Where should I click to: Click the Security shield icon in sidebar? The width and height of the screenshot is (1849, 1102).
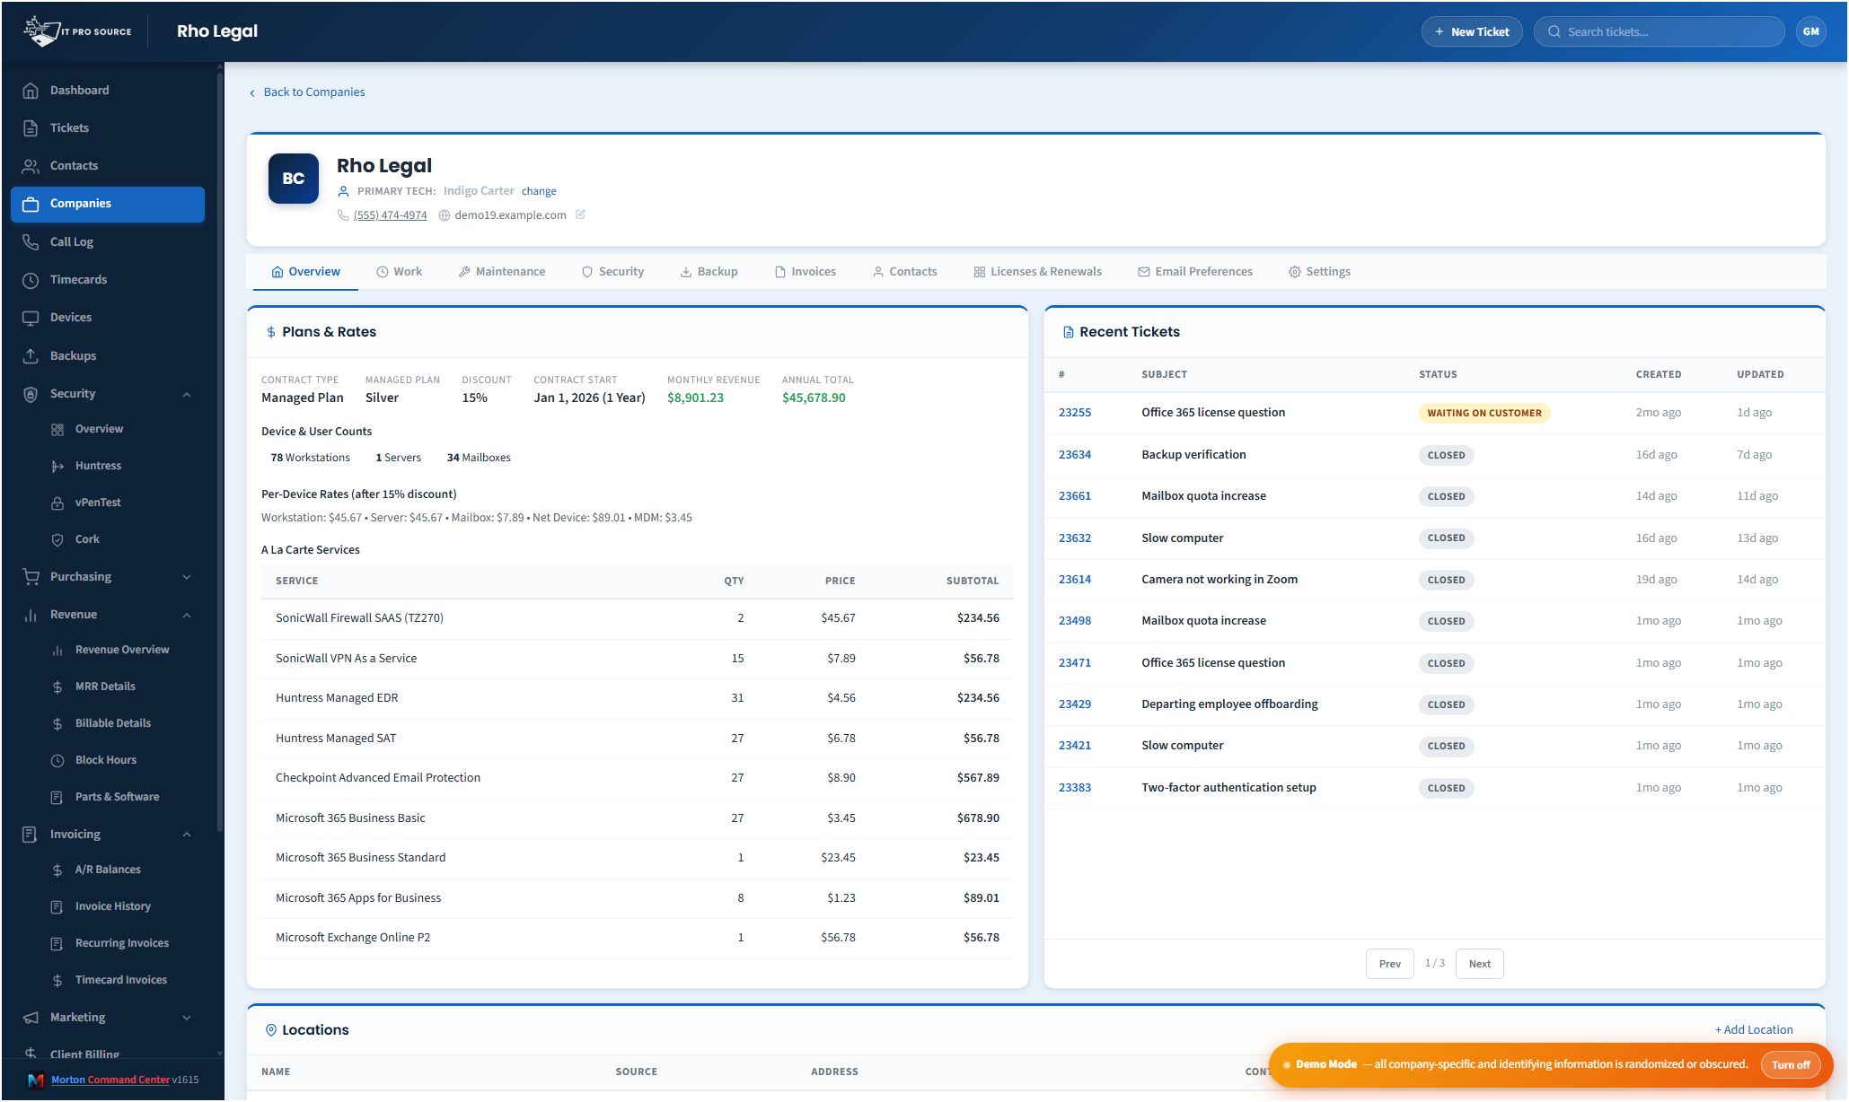coord(31,394)
